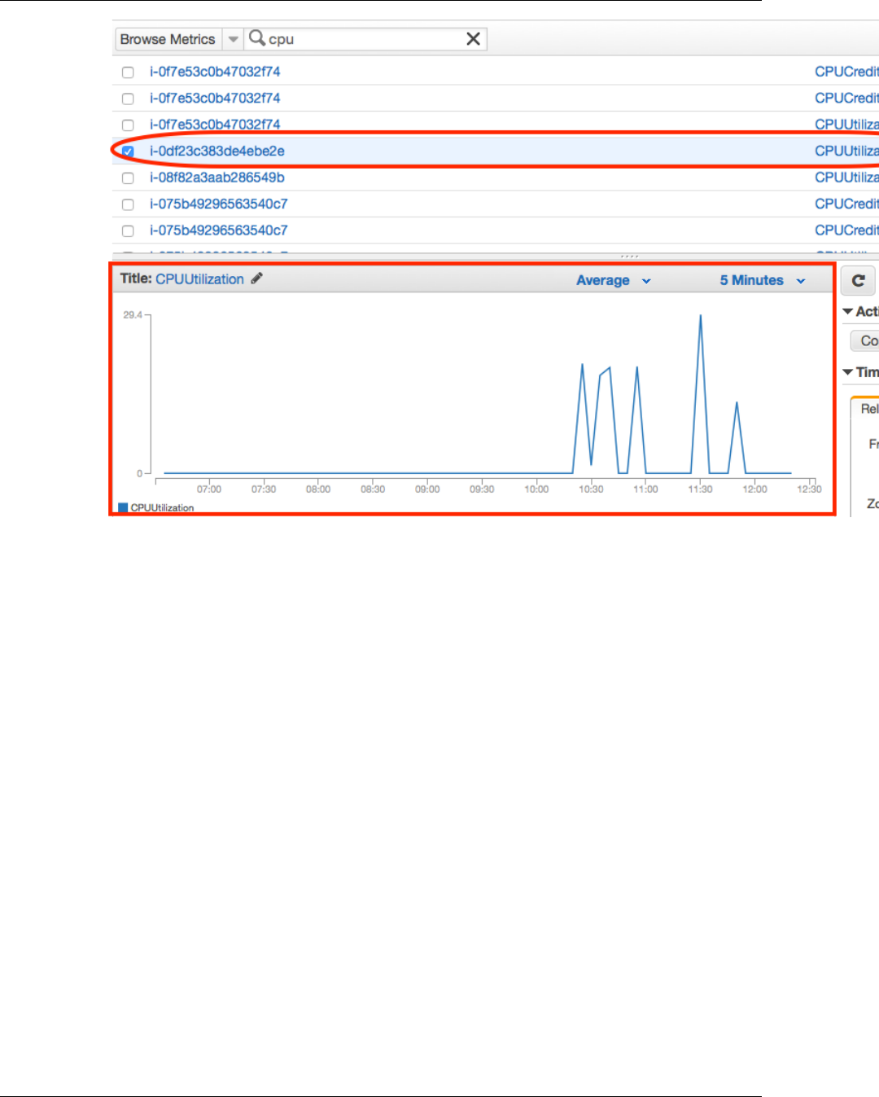The width and height of the screenshot is (879, 1097).
Task: Open instance link i-0df23c383de4ebe2e
Action: coord(217,151)
